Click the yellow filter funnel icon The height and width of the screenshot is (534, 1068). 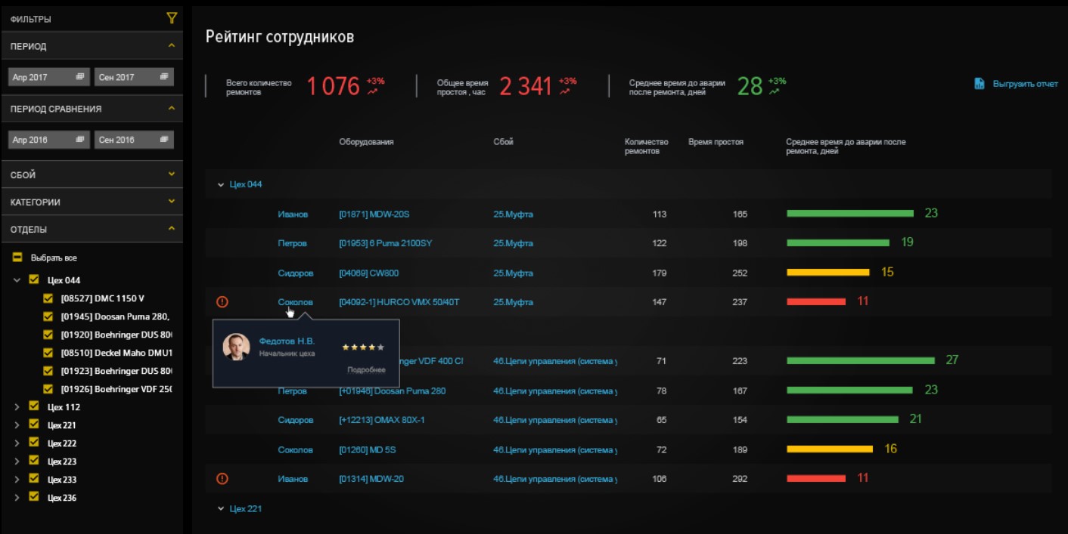click(x=172, y=18)
